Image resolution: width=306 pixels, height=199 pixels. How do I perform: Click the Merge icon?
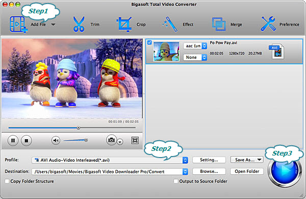pyautogui.click(x=219, y=25)
